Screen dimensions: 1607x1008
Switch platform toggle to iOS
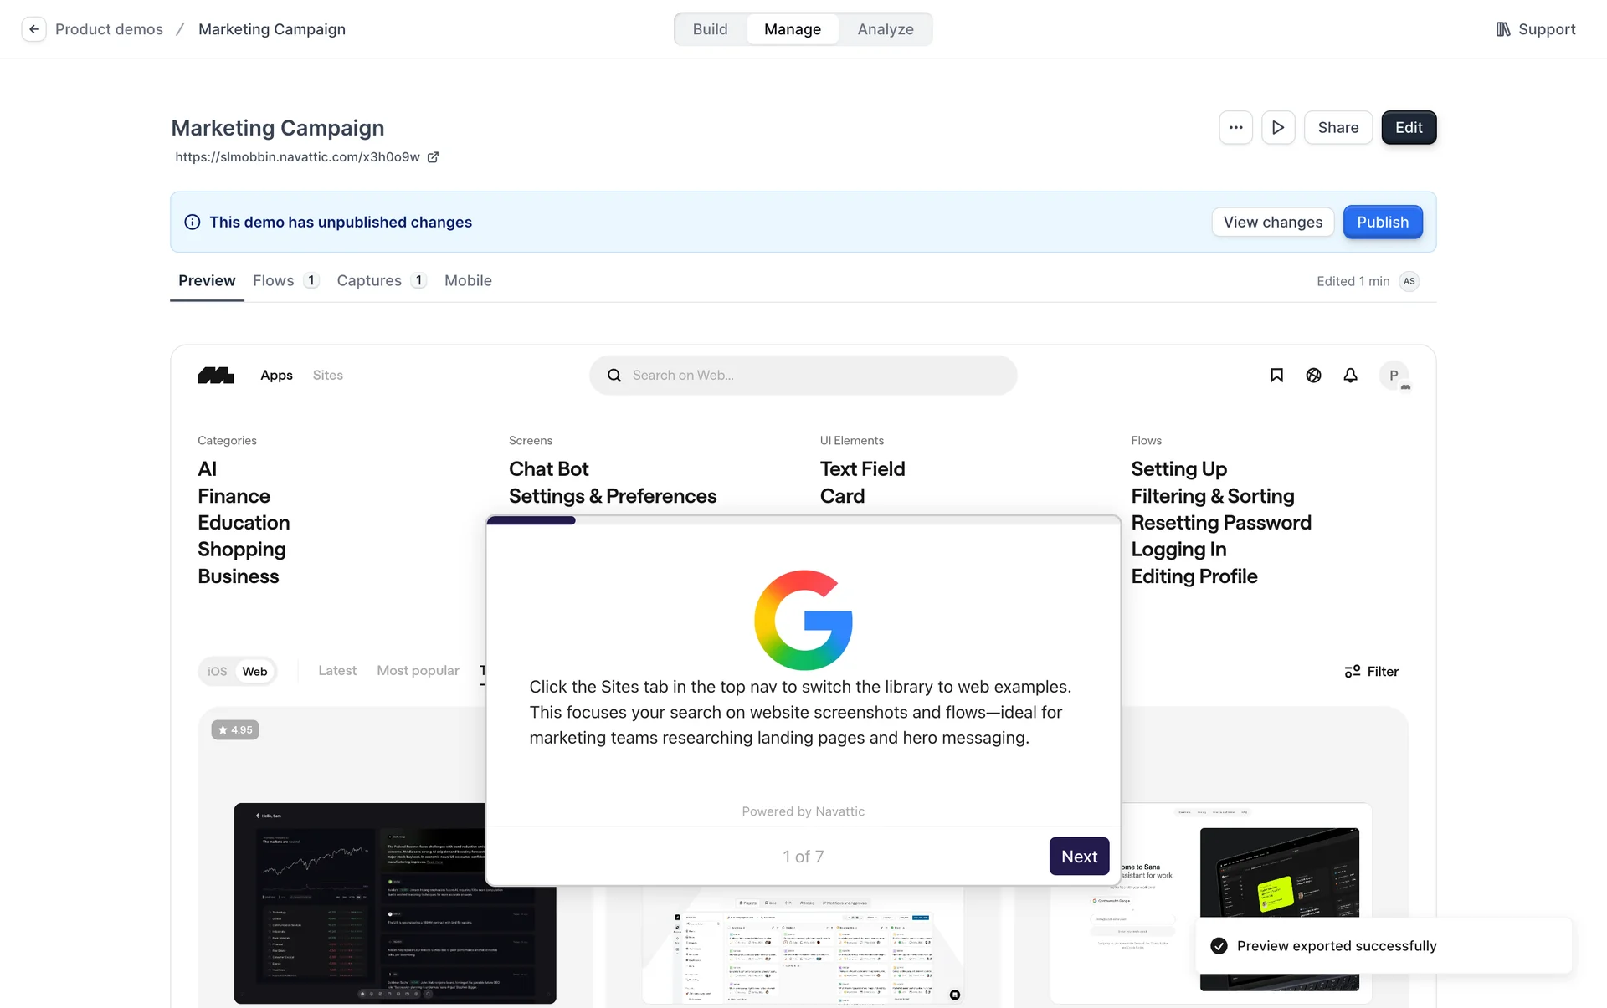(218, 671)
